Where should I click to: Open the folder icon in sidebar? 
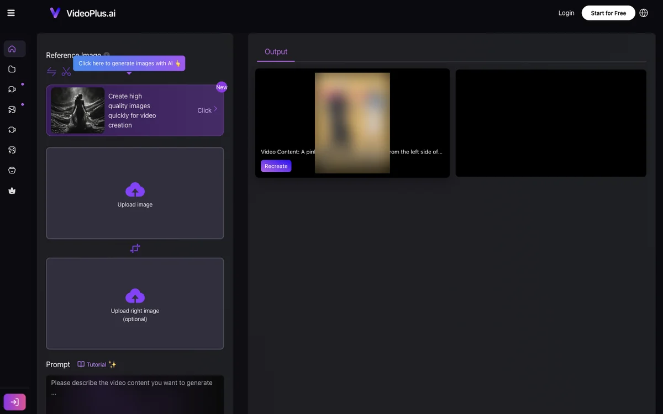tap(12, 69)
